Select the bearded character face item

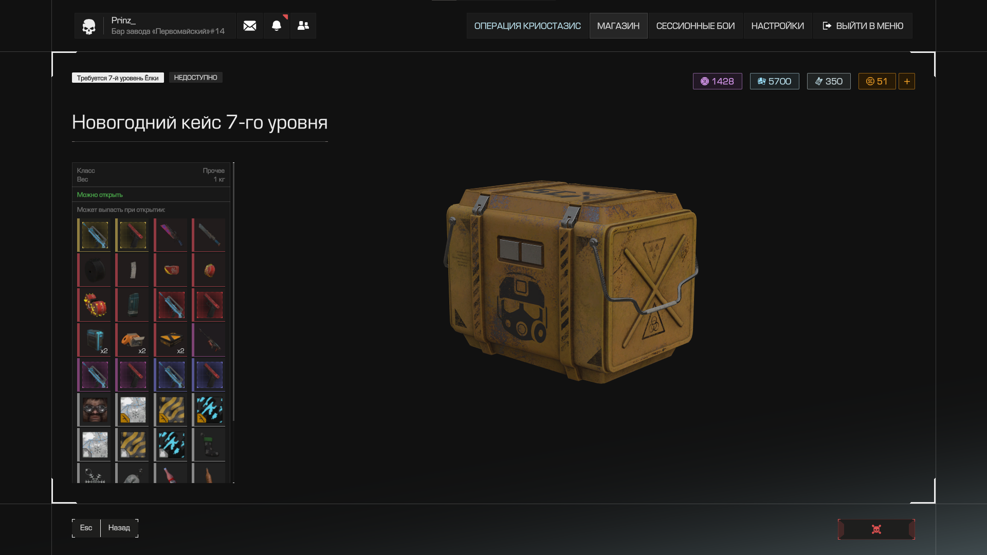click(95, 410)
